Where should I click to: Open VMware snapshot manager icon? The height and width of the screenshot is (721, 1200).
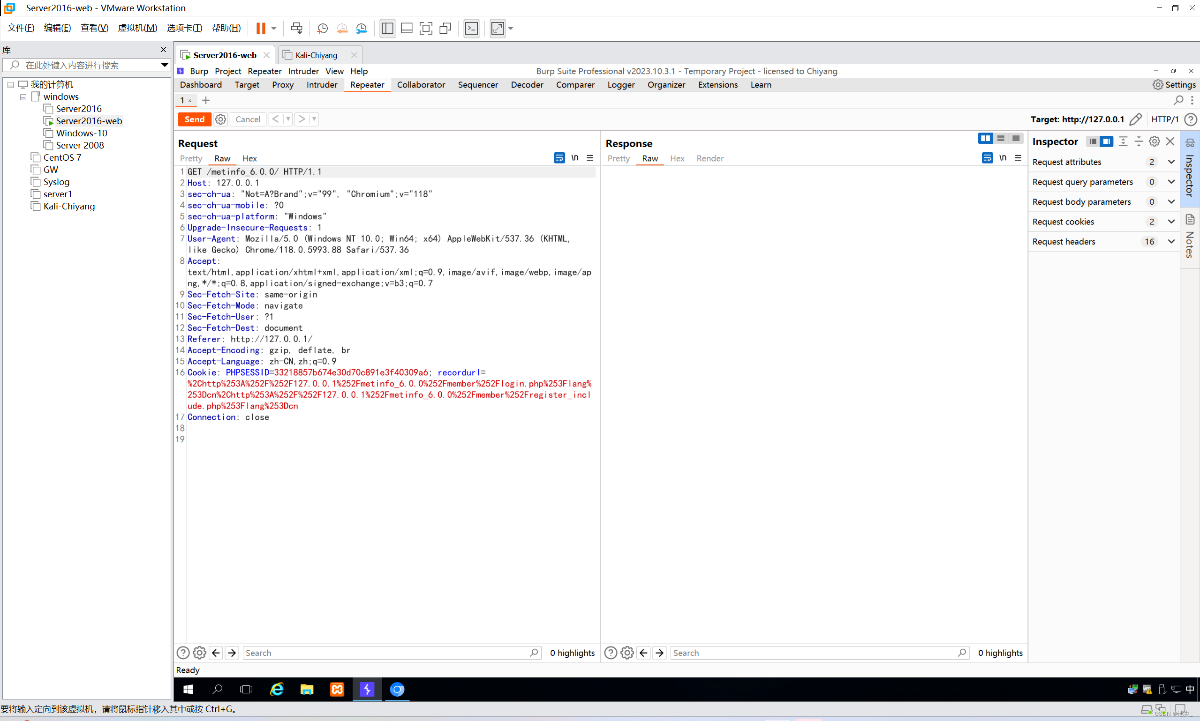pos(361,28)
